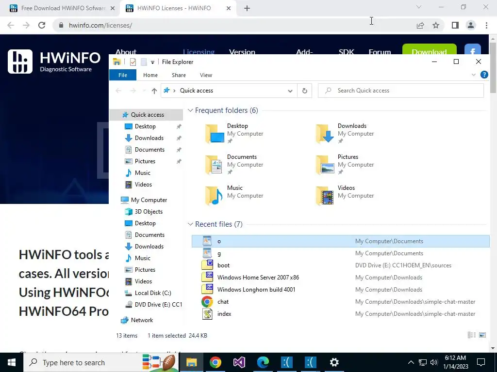Select pinned Desktop under Quick access

pos(145,126)
